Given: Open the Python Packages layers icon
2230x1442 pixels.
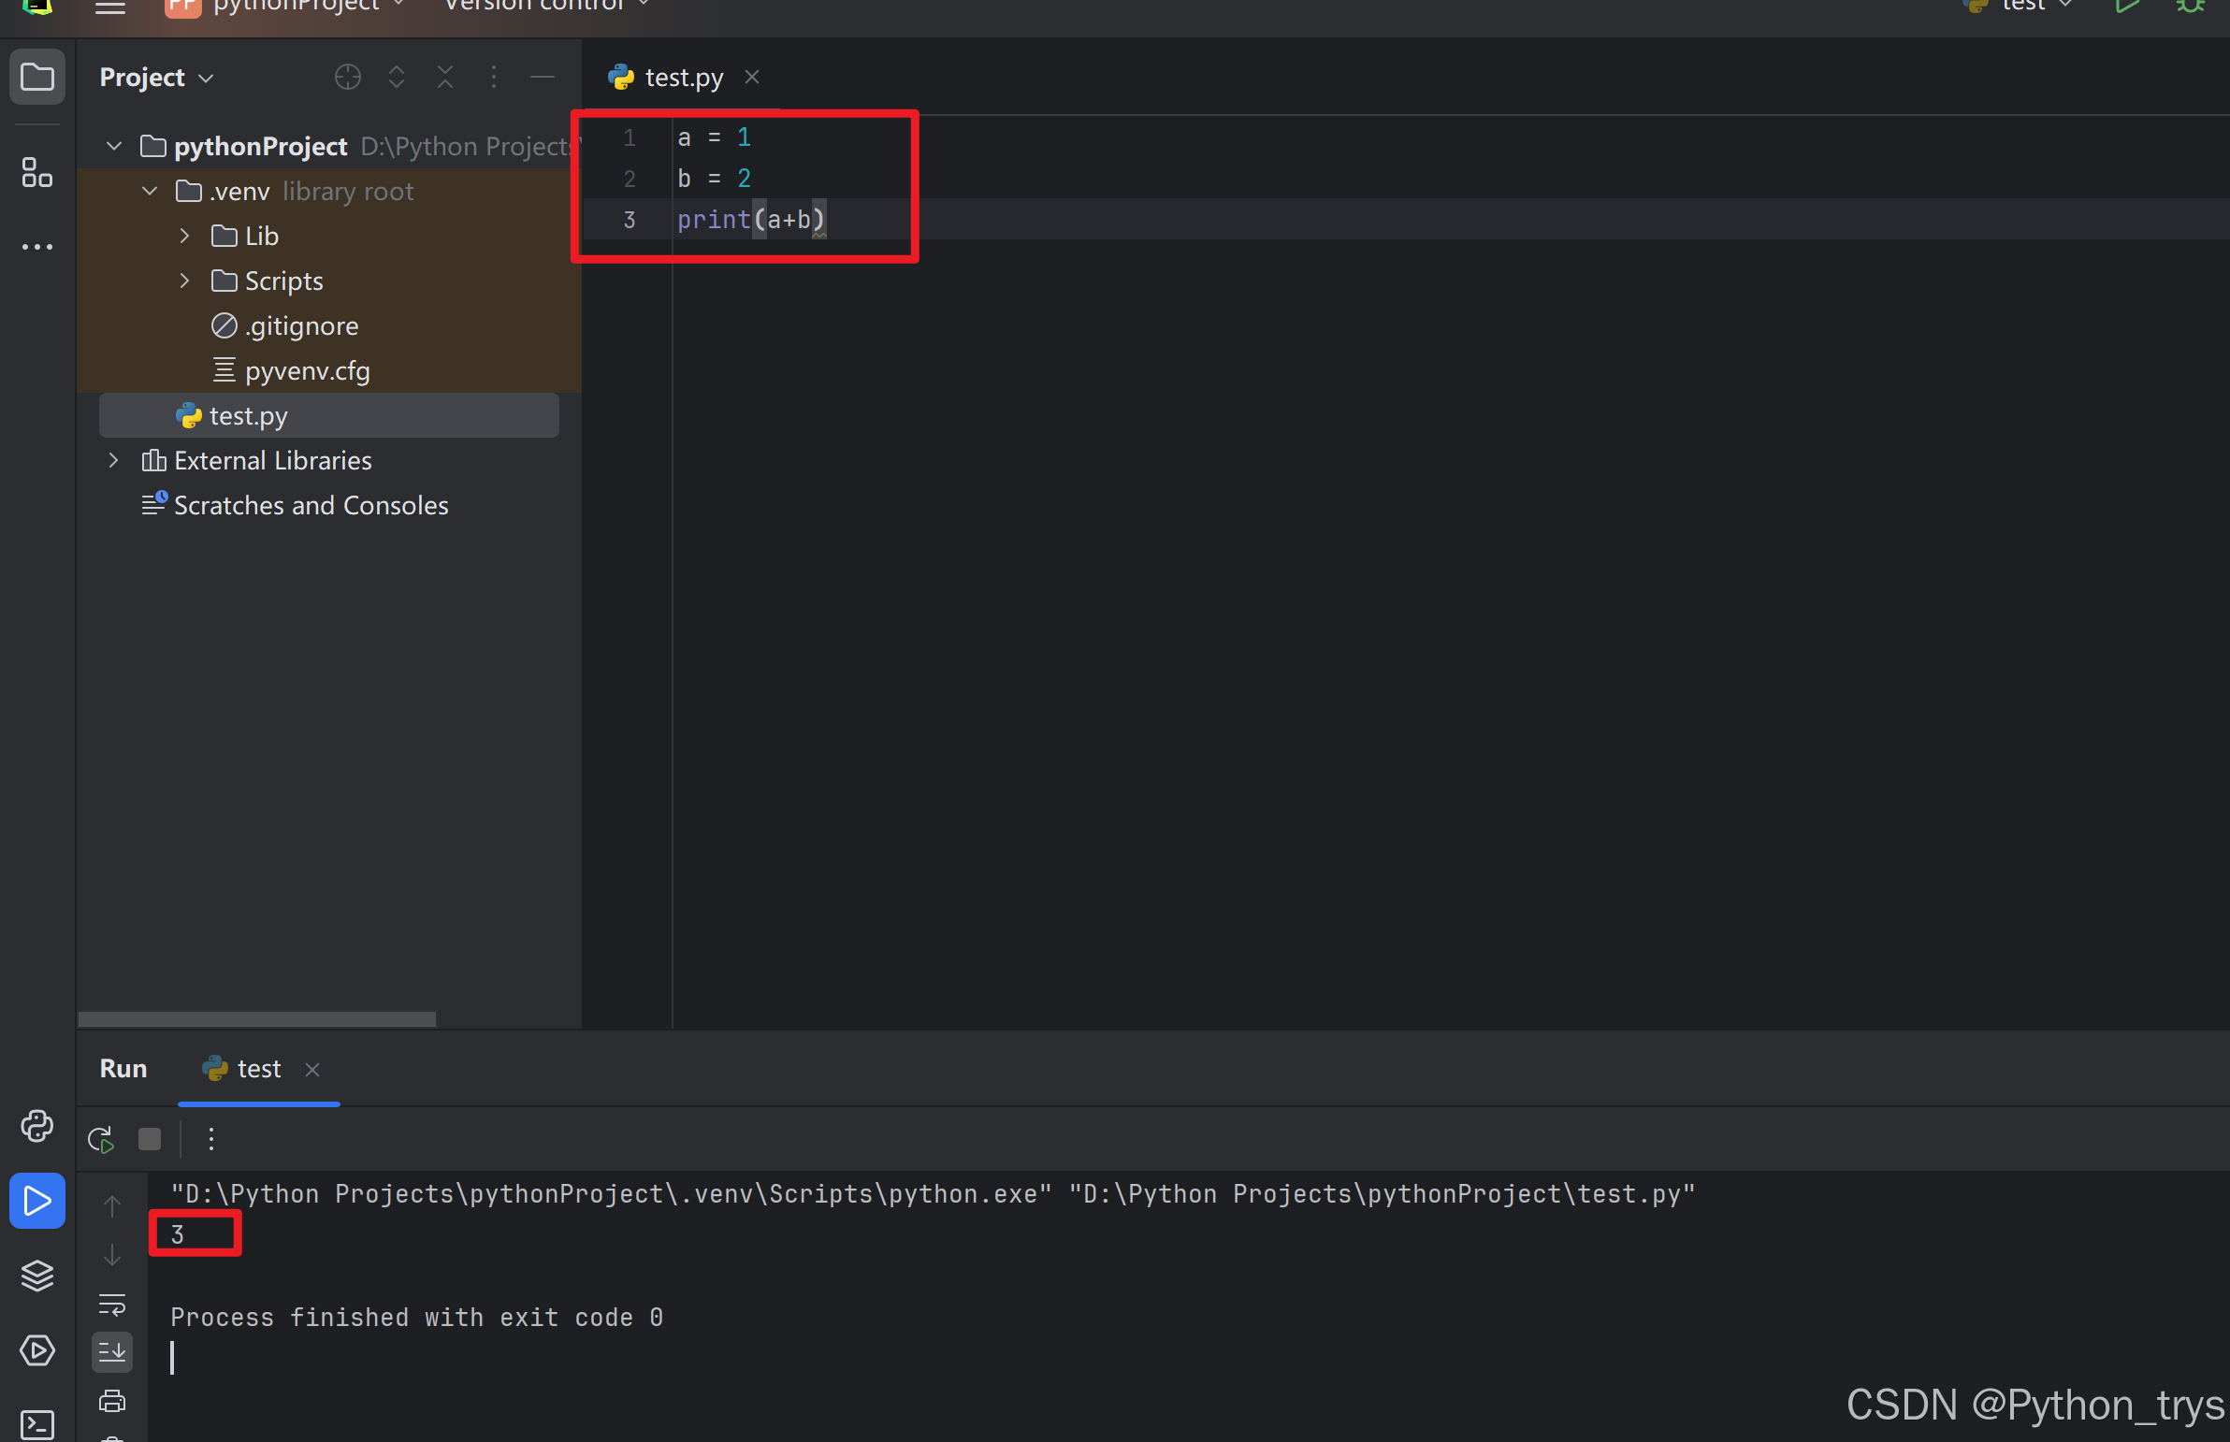Looking at the screenshot, I should pyautogui.click(x=36, y=1276).
